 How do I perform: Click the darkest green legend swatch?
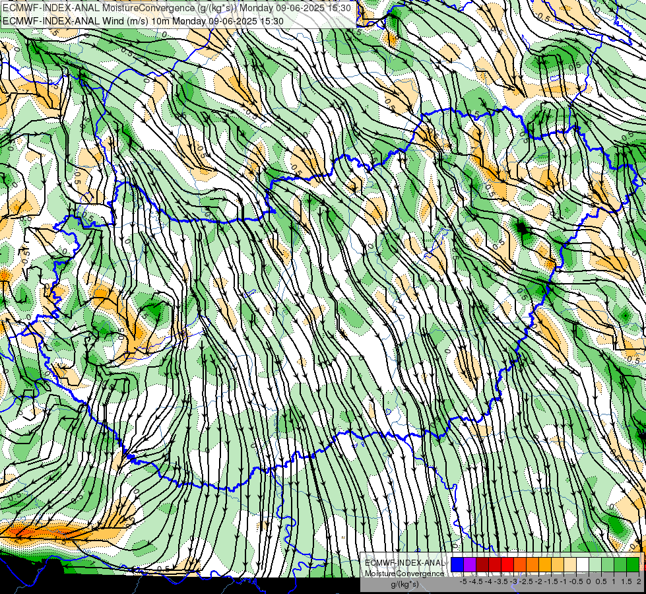(633, 565)
